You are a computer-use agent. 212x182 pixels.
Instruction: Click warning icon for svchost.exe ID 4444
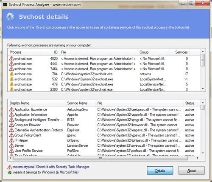pos(11,63)
